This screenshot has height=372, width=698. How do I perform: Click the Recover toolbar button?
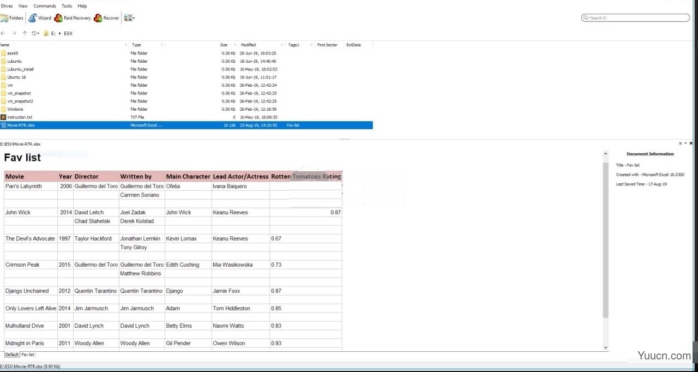pyautogui.click(x=106, y=18)
